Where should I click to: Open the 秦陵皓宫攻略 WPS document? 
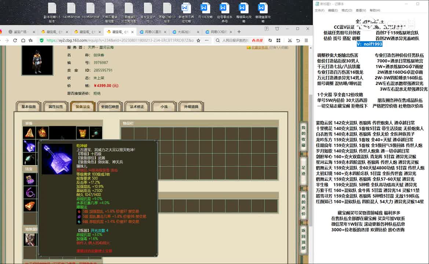click(x=263, y=12)
